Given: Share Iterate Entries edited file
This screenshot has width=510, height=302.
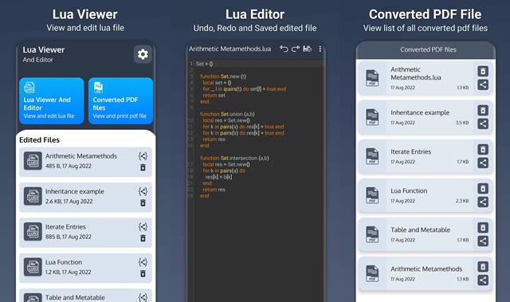Looking at the screenshot, I should [143, 227].
